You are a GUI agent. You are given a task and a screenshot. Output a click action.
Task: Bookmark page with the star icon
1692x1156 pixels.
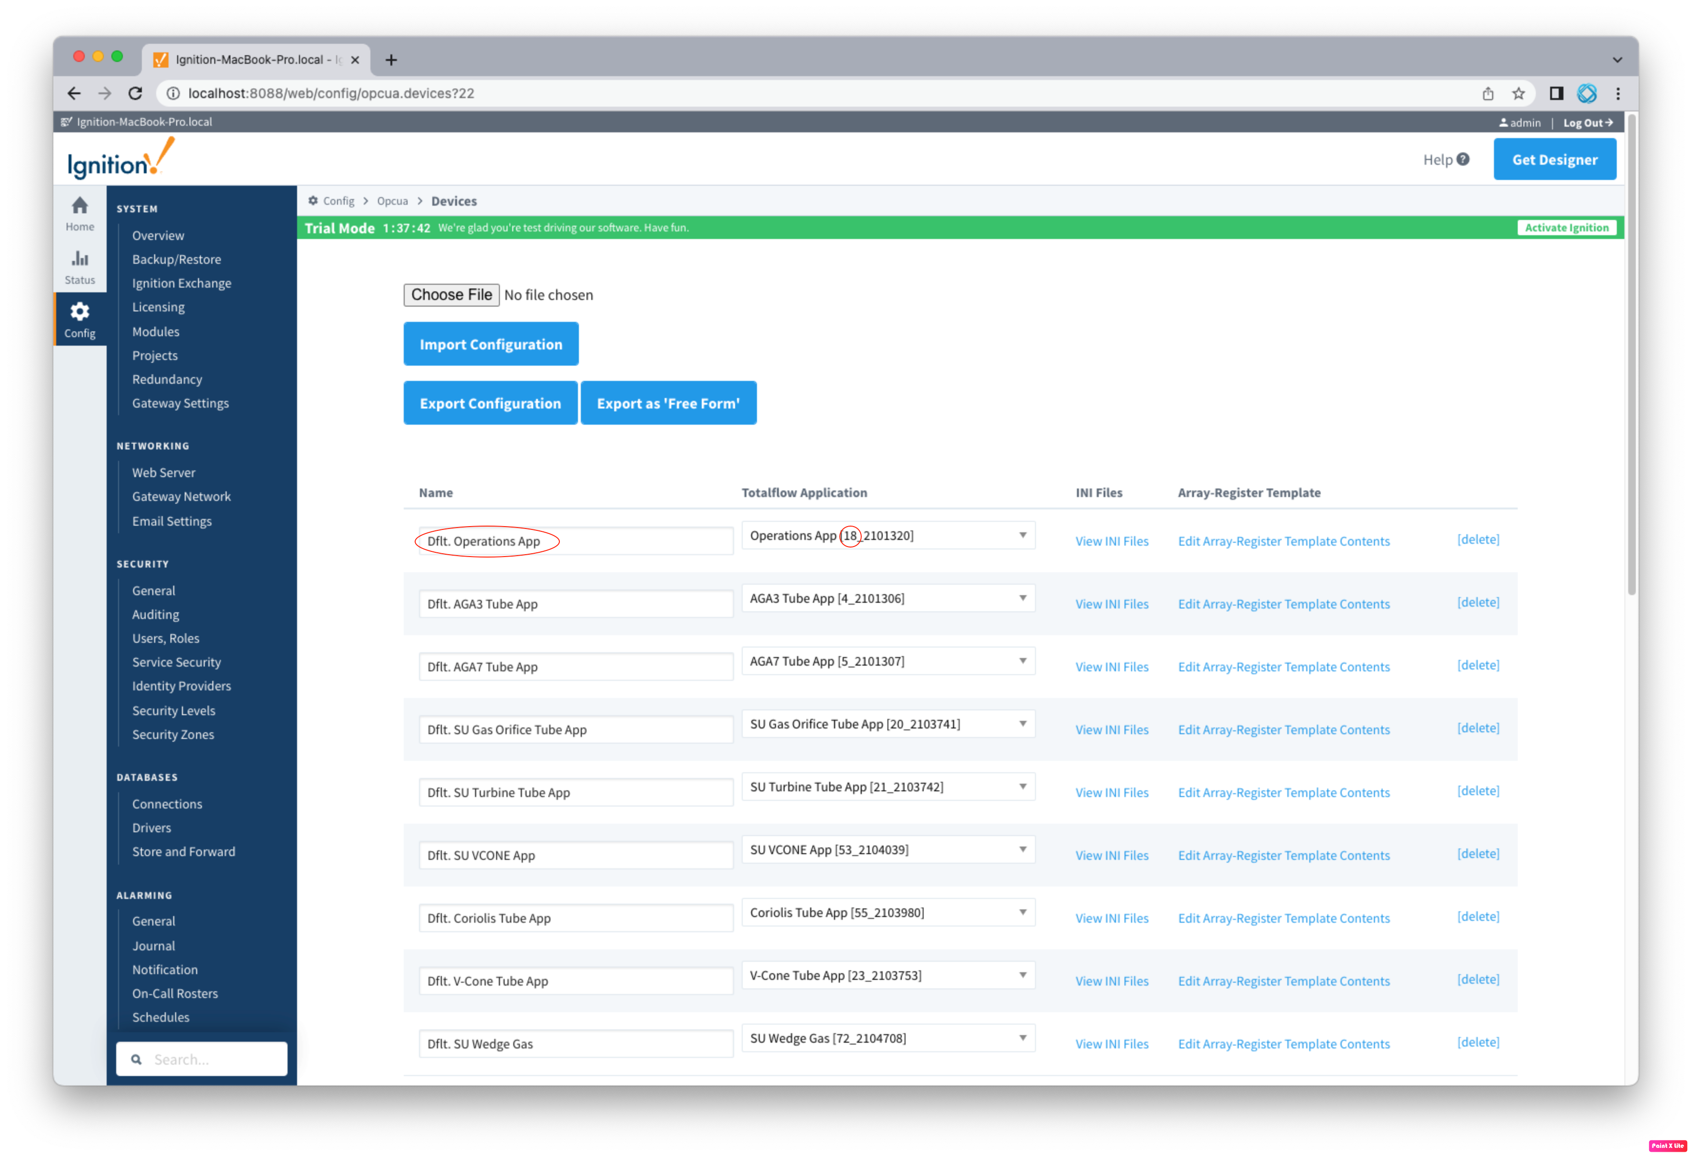(x=1518, y=93)
